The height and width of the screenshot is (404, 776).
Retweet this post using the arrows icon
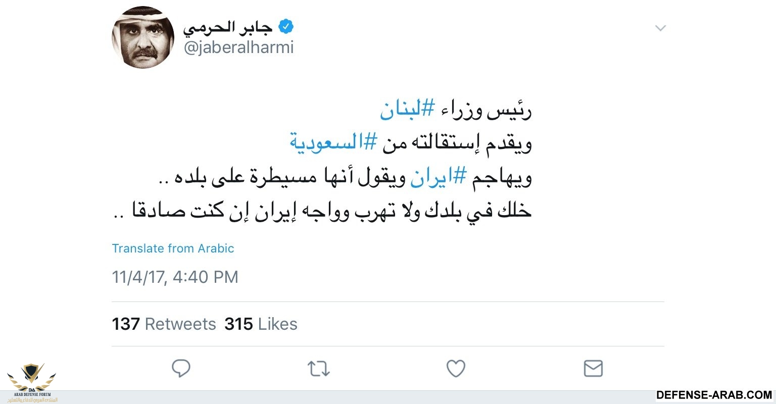point(319,369)
